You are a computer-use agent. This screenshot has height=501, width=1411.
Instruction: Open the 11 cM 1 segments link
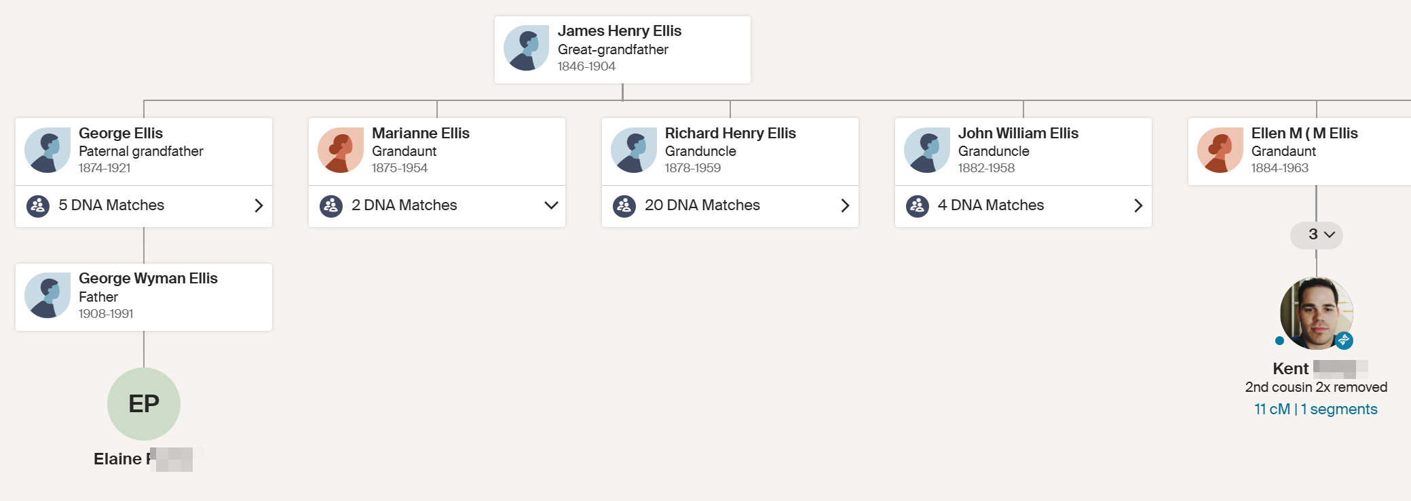[1315, 409]
